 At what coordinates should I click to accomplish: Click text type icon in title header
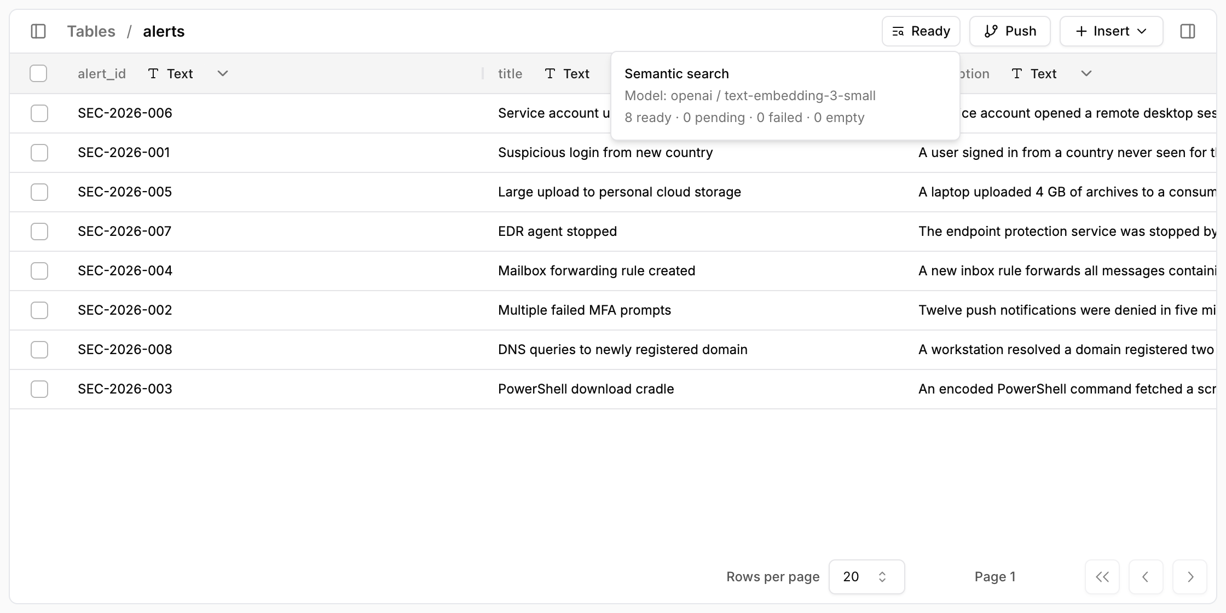[550, 73]
